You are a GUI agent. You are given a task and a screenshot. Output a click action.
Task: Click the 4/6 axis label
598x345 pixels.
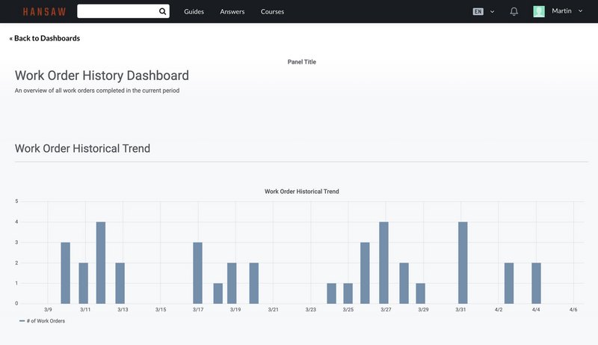point(573,310)
